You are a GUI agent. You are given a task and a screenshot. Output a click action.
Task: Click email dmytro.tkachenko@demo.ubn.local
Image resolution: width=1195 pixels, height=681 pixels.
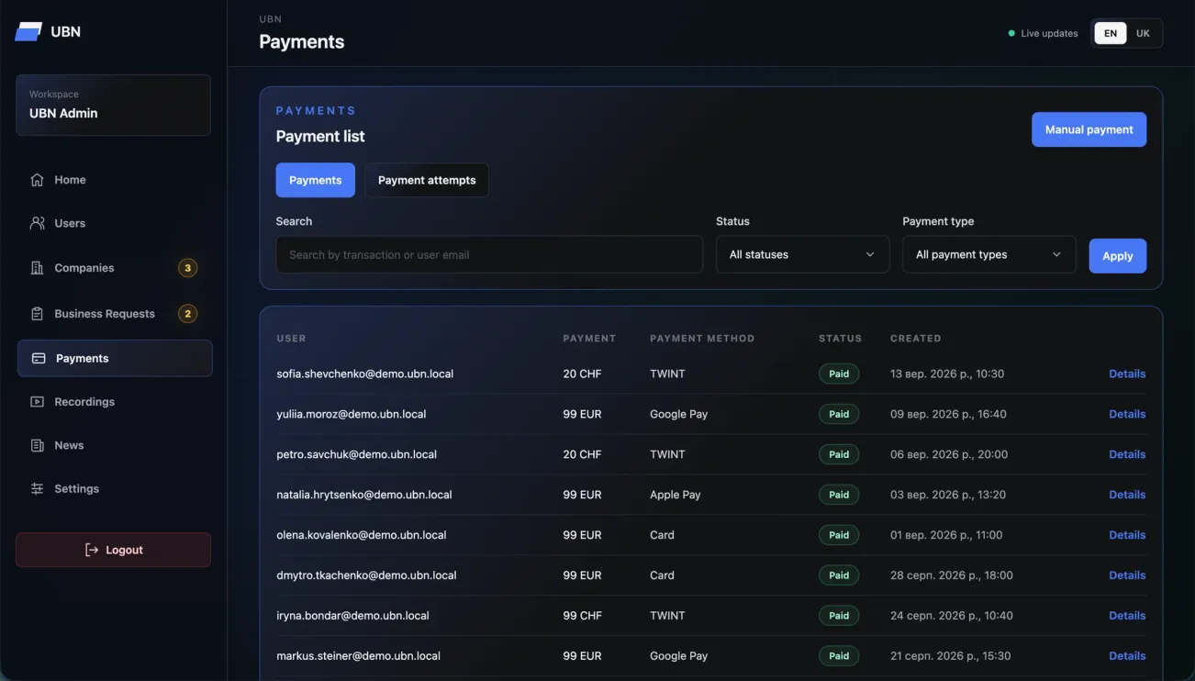(x=366, y=575)
